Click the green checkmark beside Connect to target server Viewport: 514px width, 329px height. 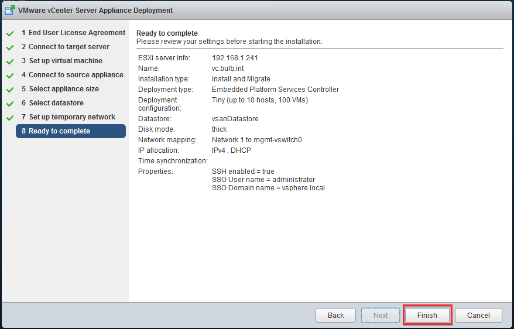click(10, 47)
